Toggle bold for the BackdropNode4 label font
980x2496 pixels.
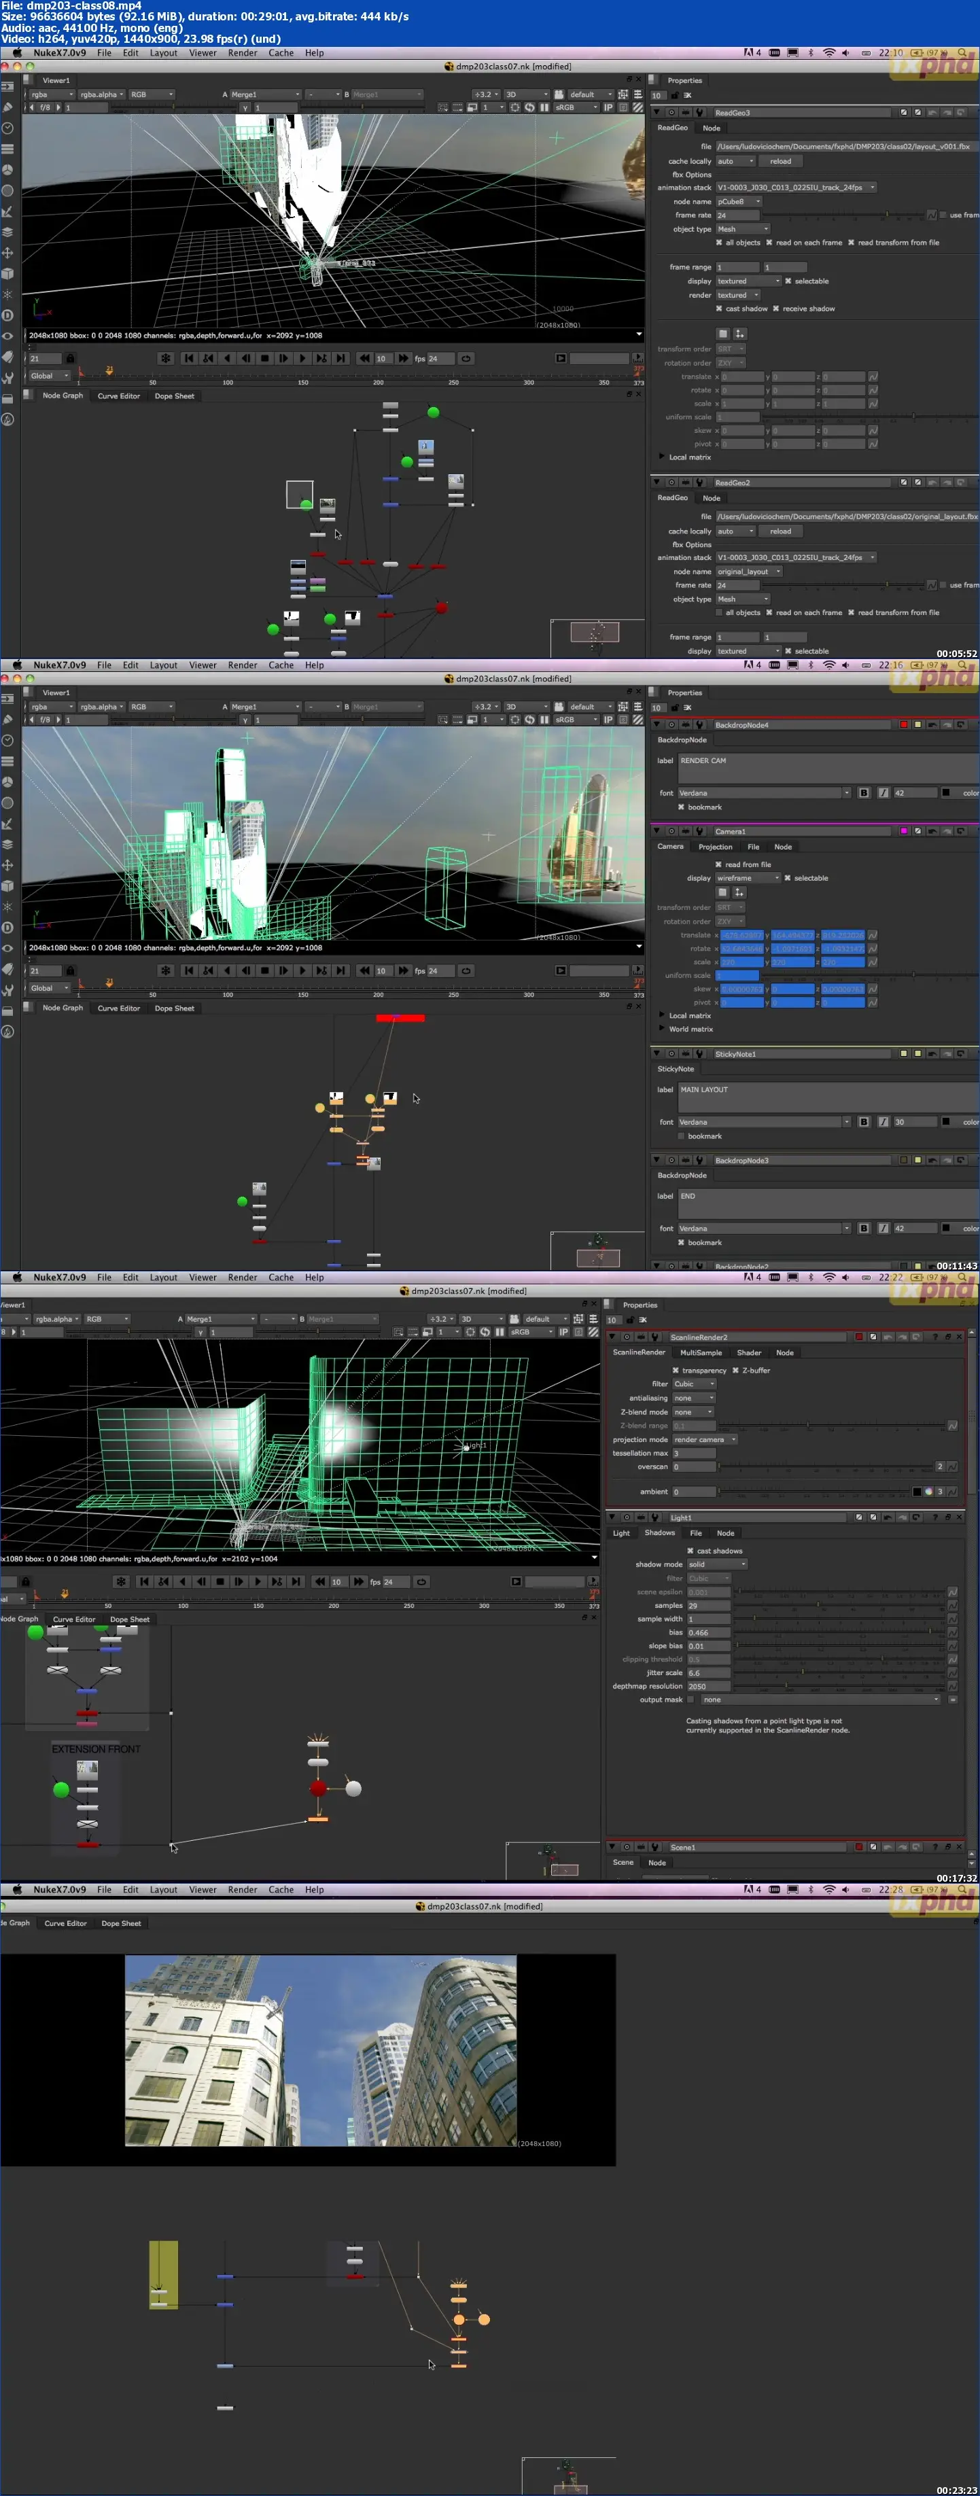point(864,792)
